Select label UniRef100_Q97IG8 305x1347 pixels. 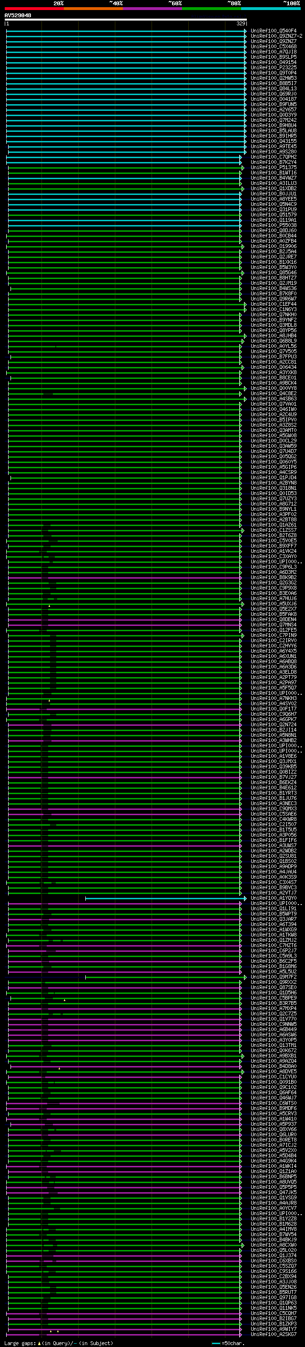point(273,1298)
